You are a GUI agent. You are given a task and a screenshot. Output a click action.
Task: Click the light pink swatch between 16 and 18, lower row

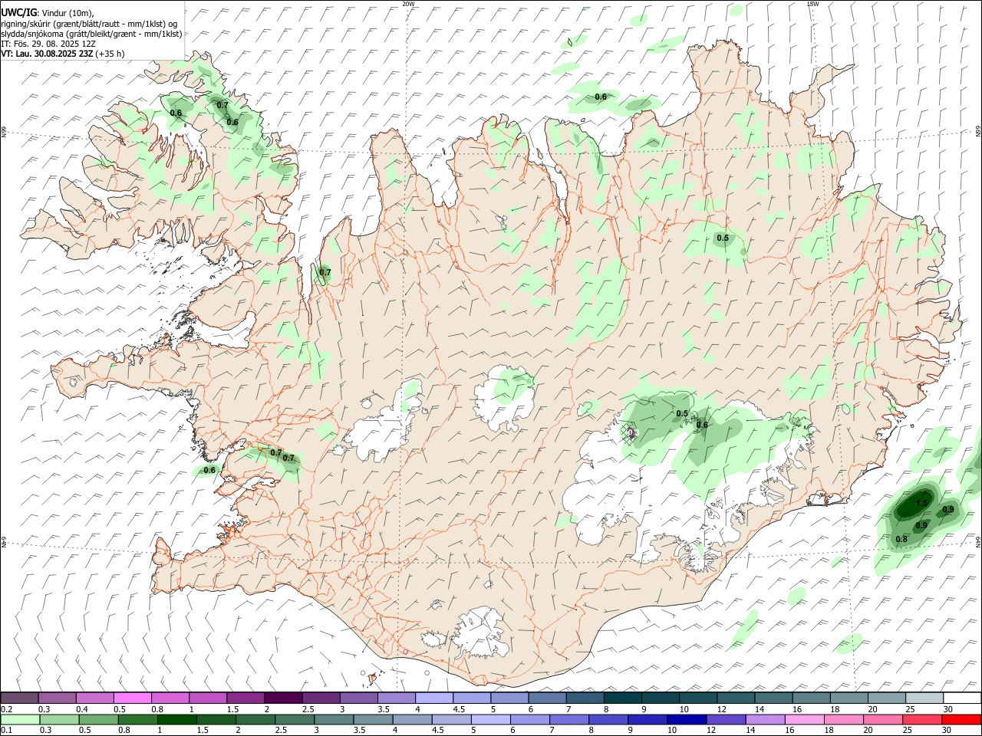pyautogui.click(x=805, y=719)
